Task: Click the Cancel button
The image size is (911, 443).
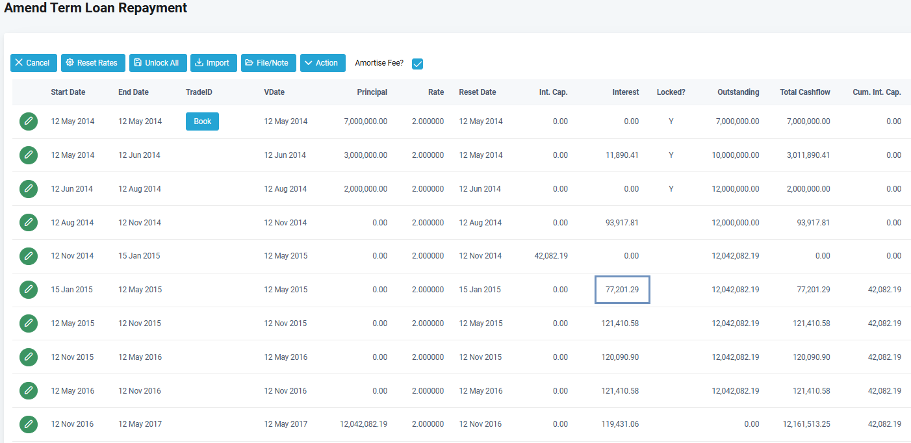Action: (33, 63)
